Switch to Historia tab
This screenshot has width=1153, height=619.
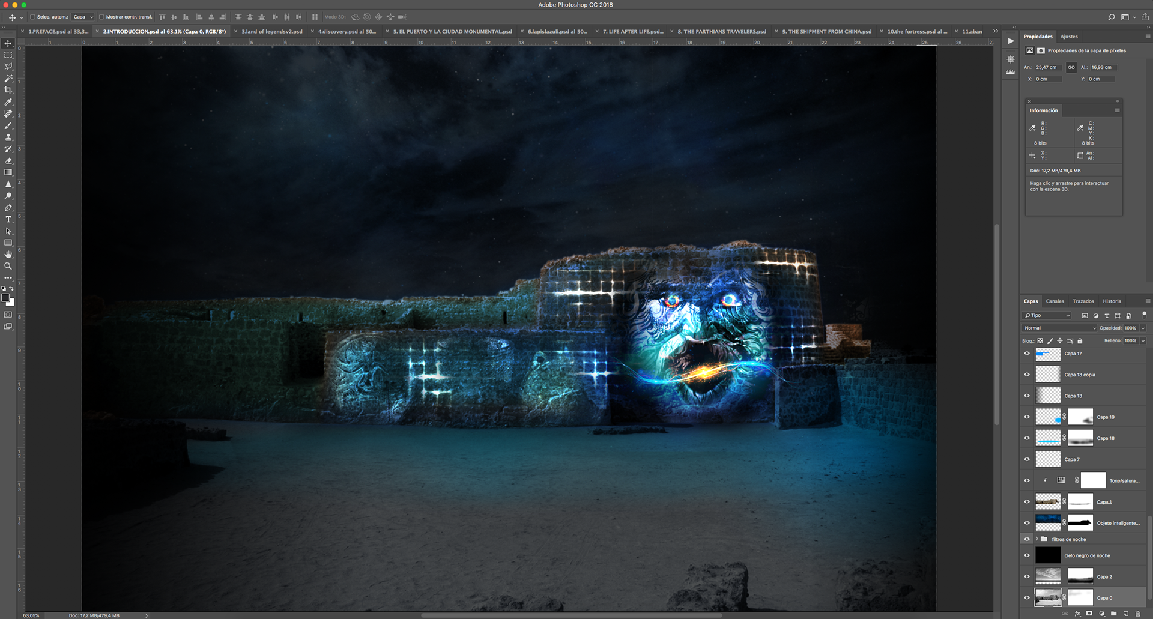coord(1112,301)
